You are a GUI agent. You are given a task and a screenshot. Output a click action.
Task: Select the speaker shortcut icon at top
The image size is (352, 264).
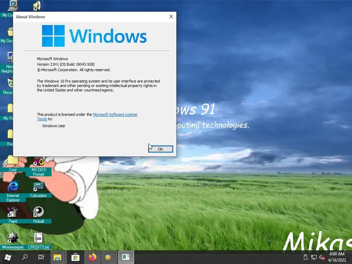tap(38, 5)
